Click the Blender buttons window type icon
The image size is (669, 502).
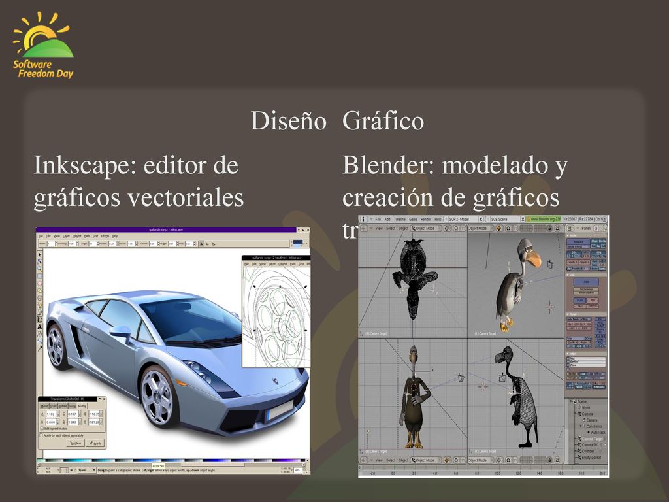tap(570, 228)
